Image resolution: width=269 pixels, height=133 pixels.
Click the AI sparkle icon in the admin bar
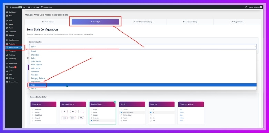(x=246, y=7)
